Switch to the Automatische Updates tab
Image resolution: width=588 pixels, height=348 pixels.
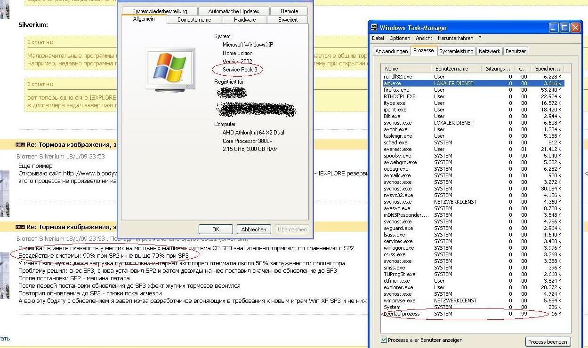click(x=234, y=11)
